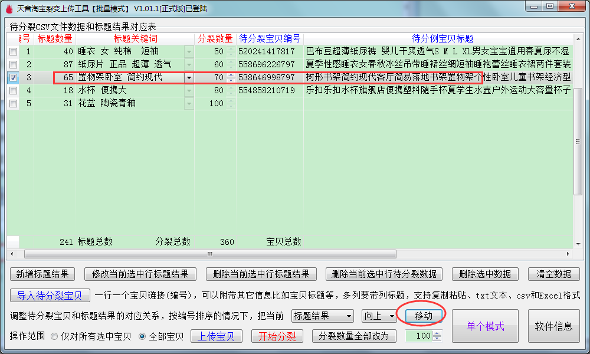This screenshot has height=354, width=590.
Task: Increase split count spinner in row 3
Action: (x=231, y=75)
